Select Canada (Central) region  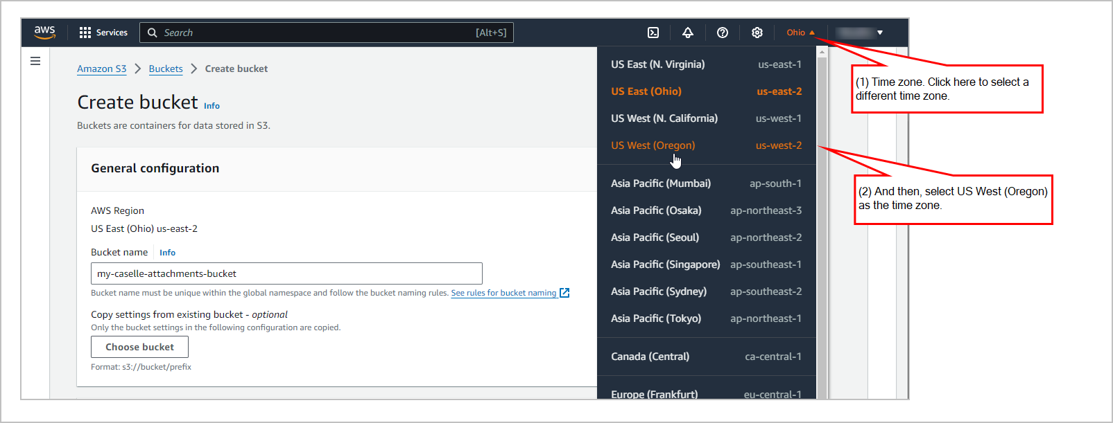pyautogui.click(x=706, y=357)
